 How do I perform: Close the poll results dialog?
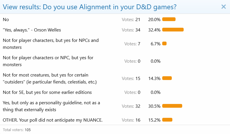click(223, 7)
